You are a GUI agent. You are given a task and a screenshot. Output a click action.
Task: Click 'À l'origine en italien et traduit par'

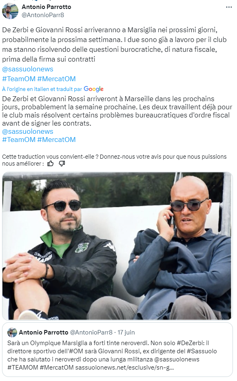click(42, 89)
